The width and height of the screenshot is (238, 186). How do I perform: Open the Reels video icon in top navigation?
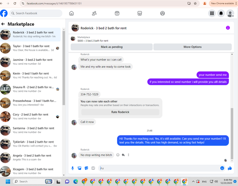117,13
